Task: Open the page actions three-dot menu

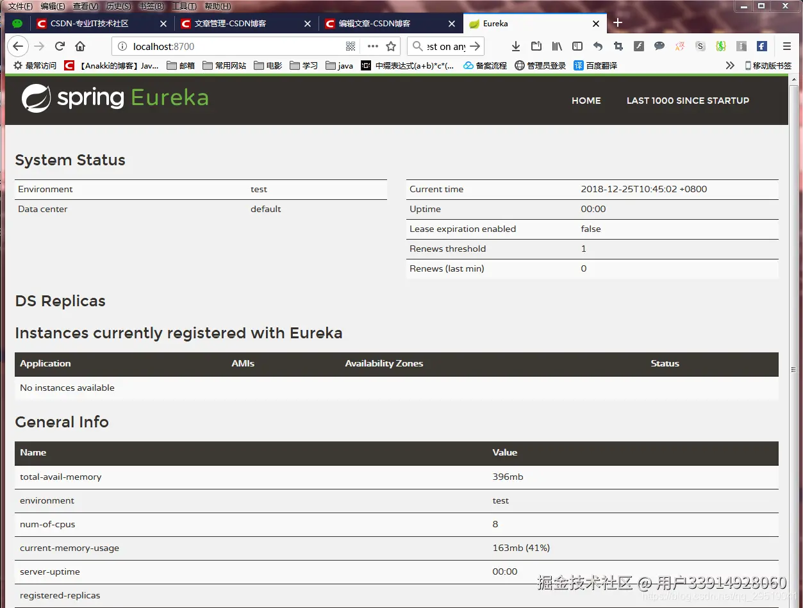Action: click(x=372, y=46)
